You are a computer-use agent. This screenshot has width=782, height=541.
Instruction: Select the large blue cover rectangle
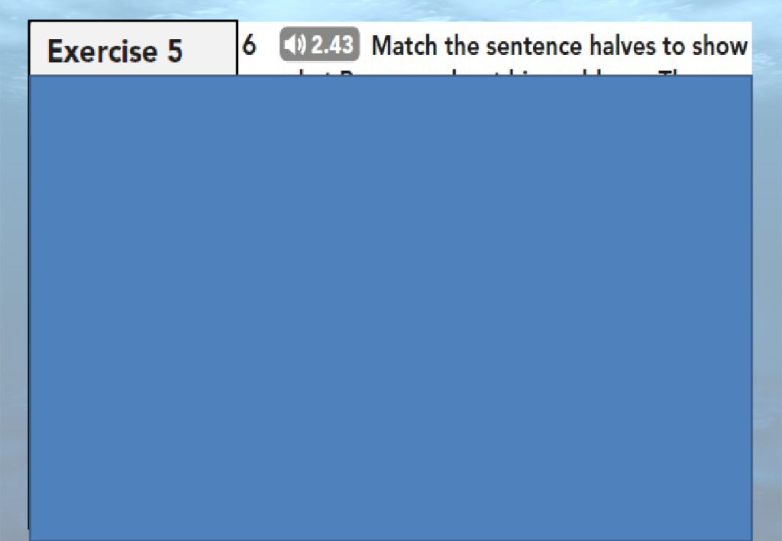pyautogui.click(x=390, y=308)
